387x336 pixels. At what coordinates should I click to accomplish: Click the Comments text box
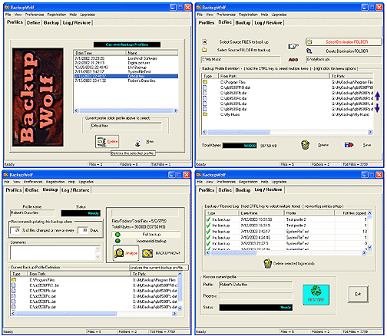point(55,253)
